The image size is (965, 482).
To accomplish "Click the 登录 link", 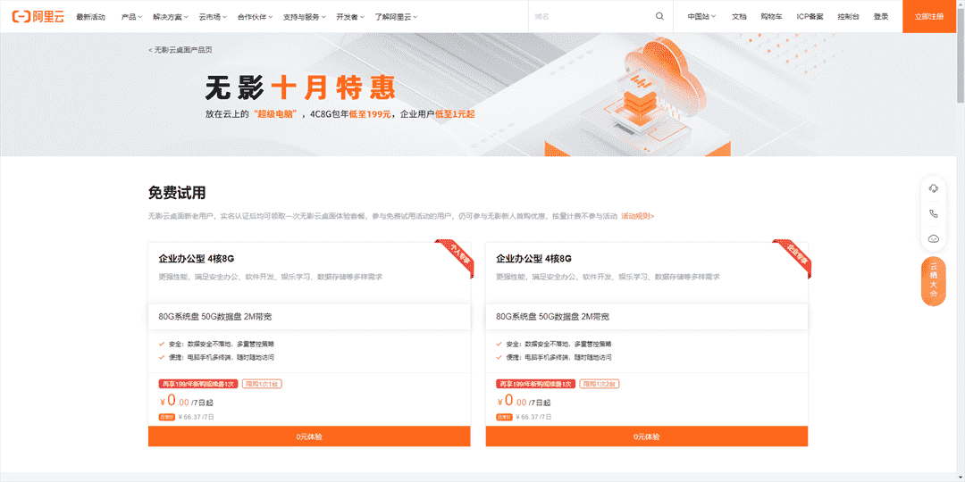I will click(881, 17).
